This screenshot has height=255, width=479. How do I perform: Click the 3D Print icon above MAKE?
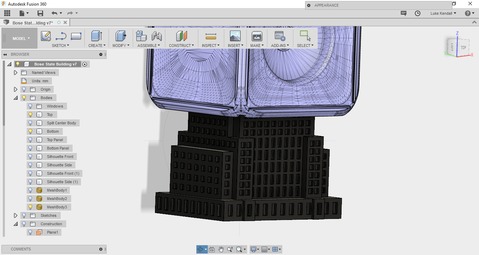257,36
